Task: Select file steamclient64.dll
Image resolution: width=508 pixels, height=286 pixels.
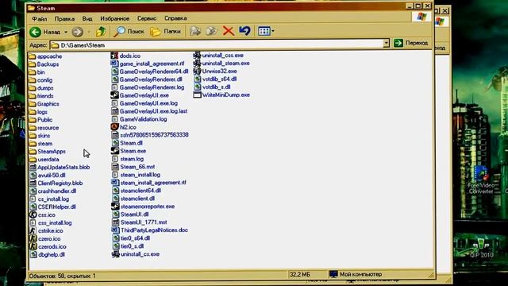Action: tap(137, 191)
